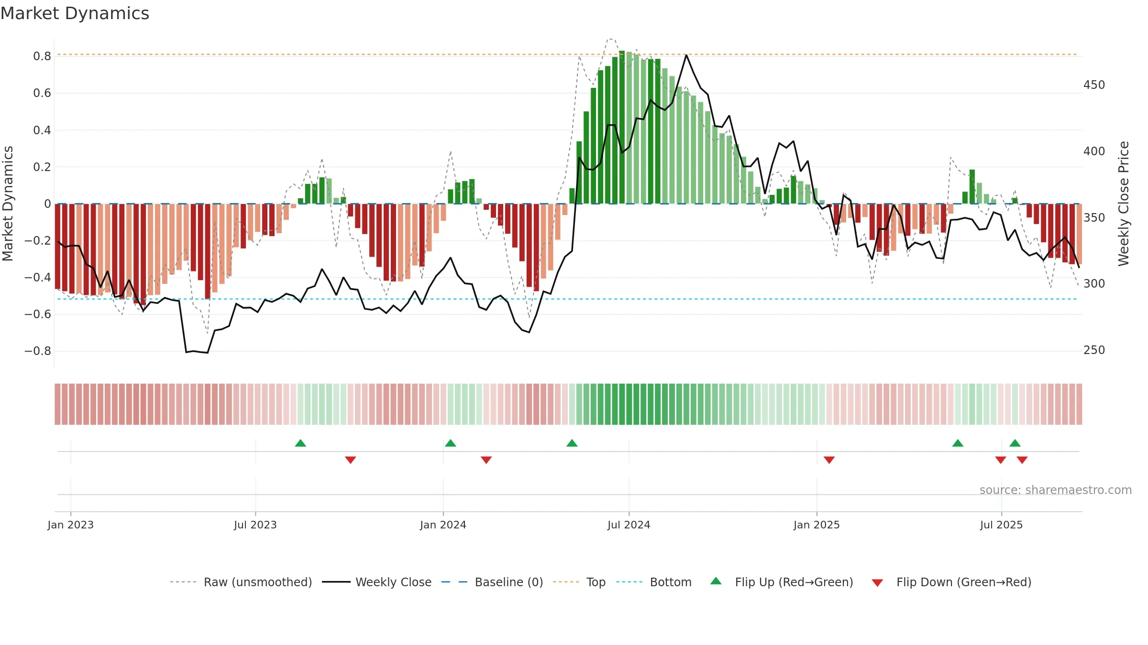Toggle Flip Down (Green→Red) legend entry
Viewport: 1148px width, 645px height.
(x=951, y=582)
